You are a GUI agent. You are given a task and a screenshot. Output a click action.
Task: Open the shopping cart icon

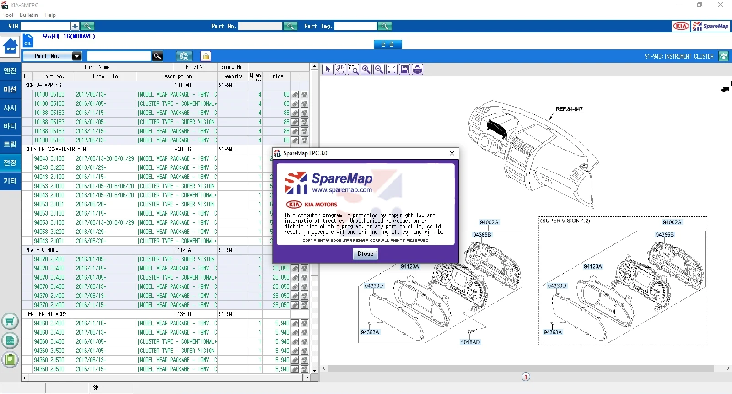10,322
